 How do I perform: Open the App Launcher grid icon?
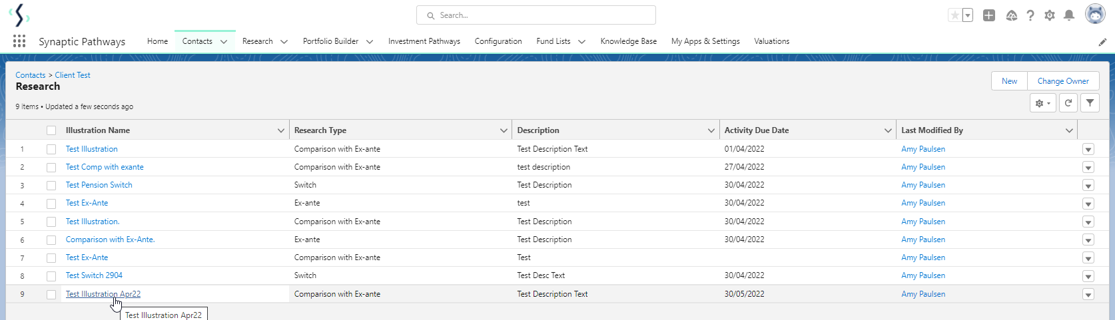[19, 41]
